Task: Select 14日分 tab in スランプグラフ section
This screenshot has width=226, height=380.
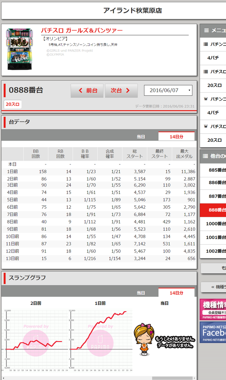Action: pos(176,293)
